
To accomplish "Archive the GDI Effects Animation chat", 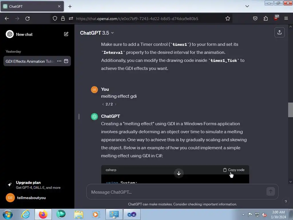I will click(x=66, y=61).
